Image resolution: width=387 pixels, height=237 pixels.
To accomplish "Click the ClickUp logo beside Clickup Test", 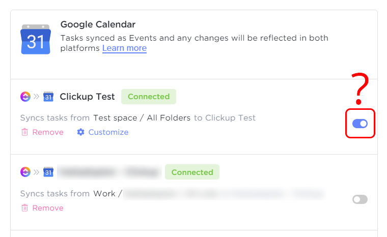I will 25,97.
